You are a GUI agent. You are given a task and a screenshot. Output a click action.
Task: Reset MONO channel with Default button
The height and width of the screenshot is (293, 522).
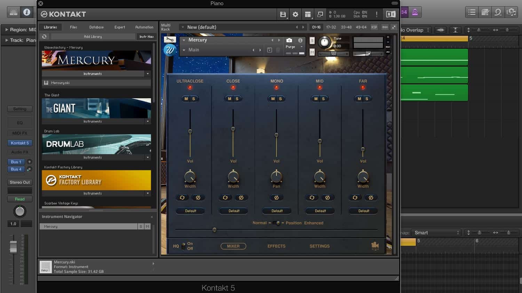click(277, 211)
